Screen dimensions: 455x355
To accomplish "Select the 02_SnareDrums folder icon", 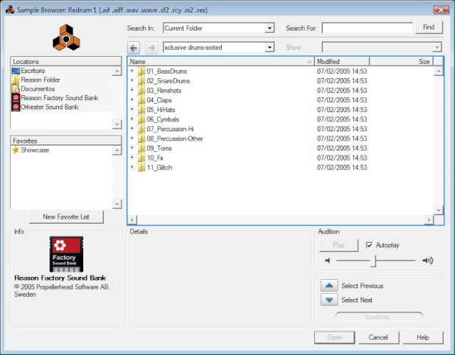I will point(141,80).
